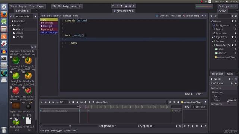239x134 pixels.
Task: Remove selected track trash icon
Action: [x=197, y=126]
